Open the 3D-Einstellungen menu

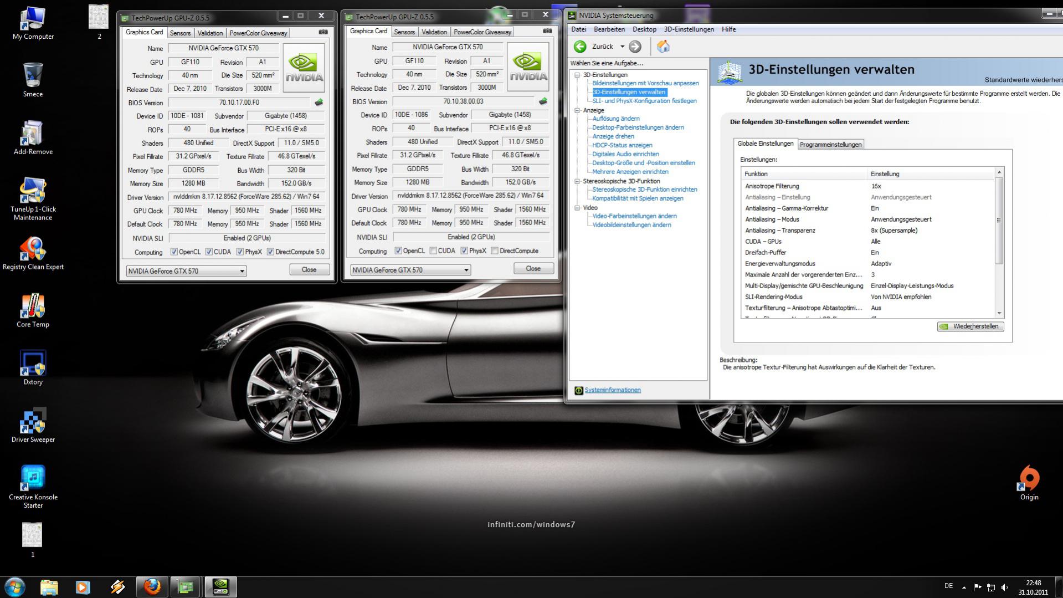click(x=689, y=29)
